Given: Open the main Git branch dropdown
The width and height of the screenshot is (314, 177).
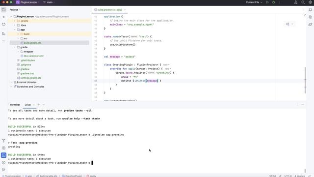Looking at the screenshot, I should point(49,2).
